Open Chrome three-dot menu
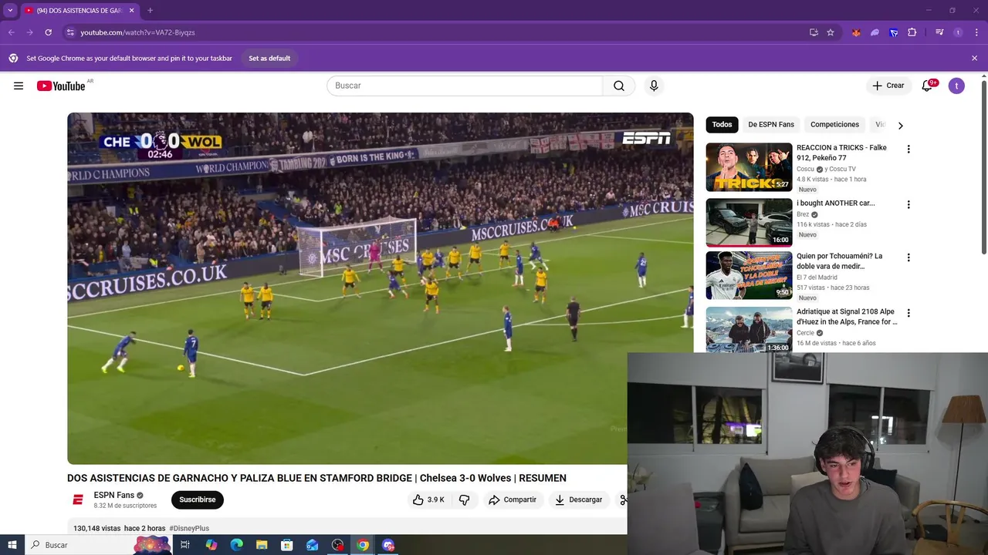This screenshot has width=988, height=555. (976, 32)
